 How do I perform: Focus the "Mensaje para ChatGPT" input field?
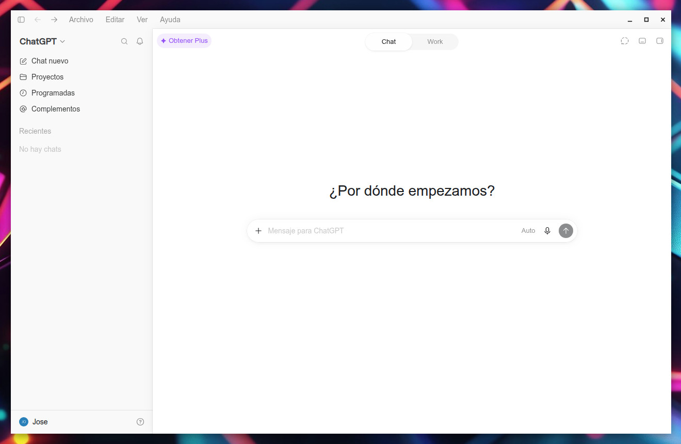pyautogui.click(x=390, y=231)
